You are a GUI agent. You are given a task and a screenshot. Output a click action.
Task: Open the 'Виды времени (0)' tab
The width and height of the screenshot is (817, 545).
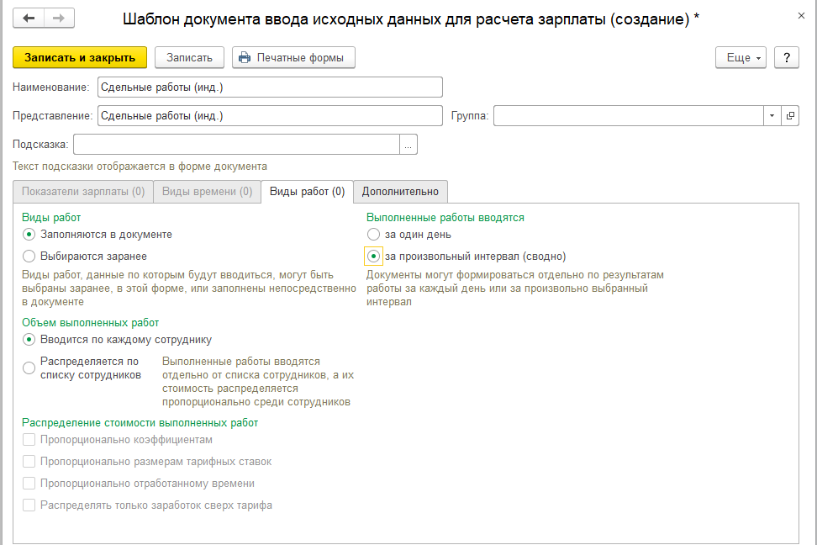pyautogui.click(x=207, y=192)
